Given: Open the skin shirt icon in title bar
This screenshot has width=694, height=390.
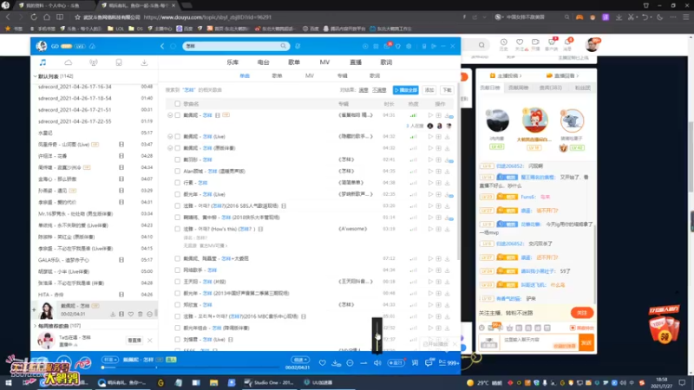Looking at the screenshot, I should 398,46.
